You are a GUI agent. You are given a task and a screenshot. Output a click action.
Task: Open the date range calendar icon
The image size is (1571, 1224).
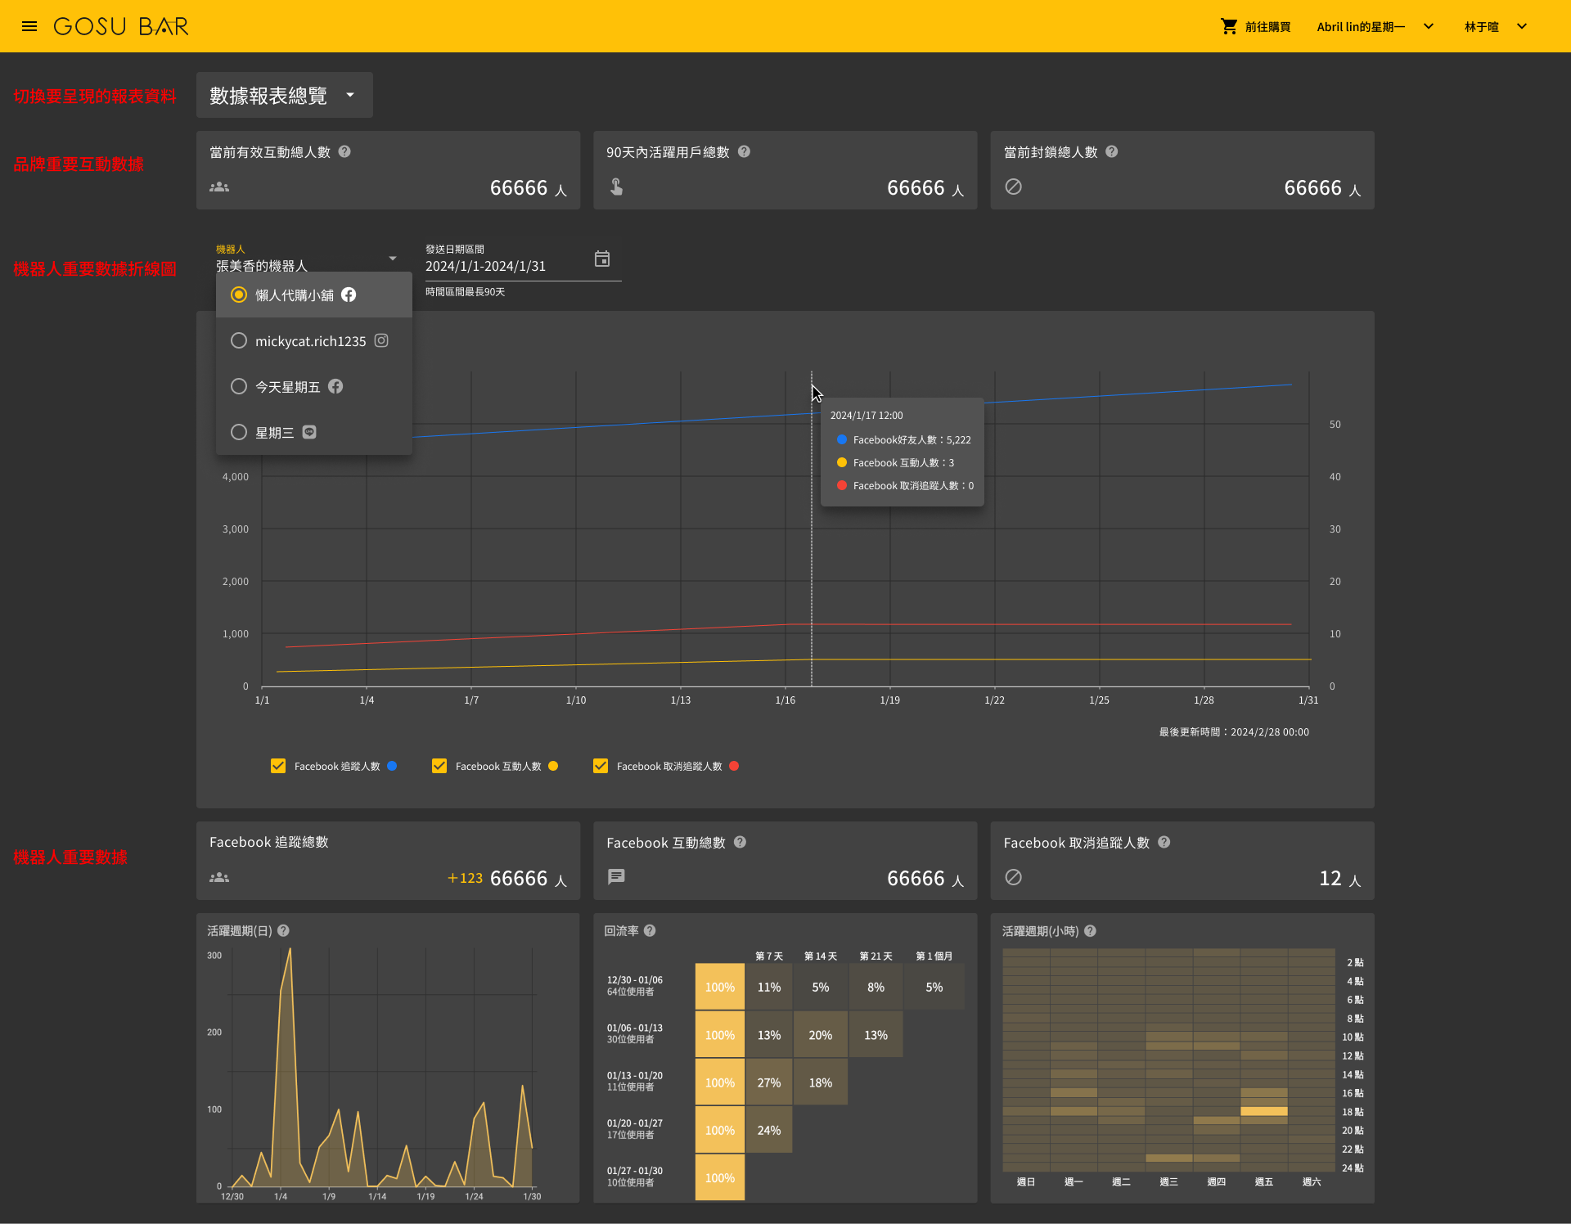(x=602, y=259)
